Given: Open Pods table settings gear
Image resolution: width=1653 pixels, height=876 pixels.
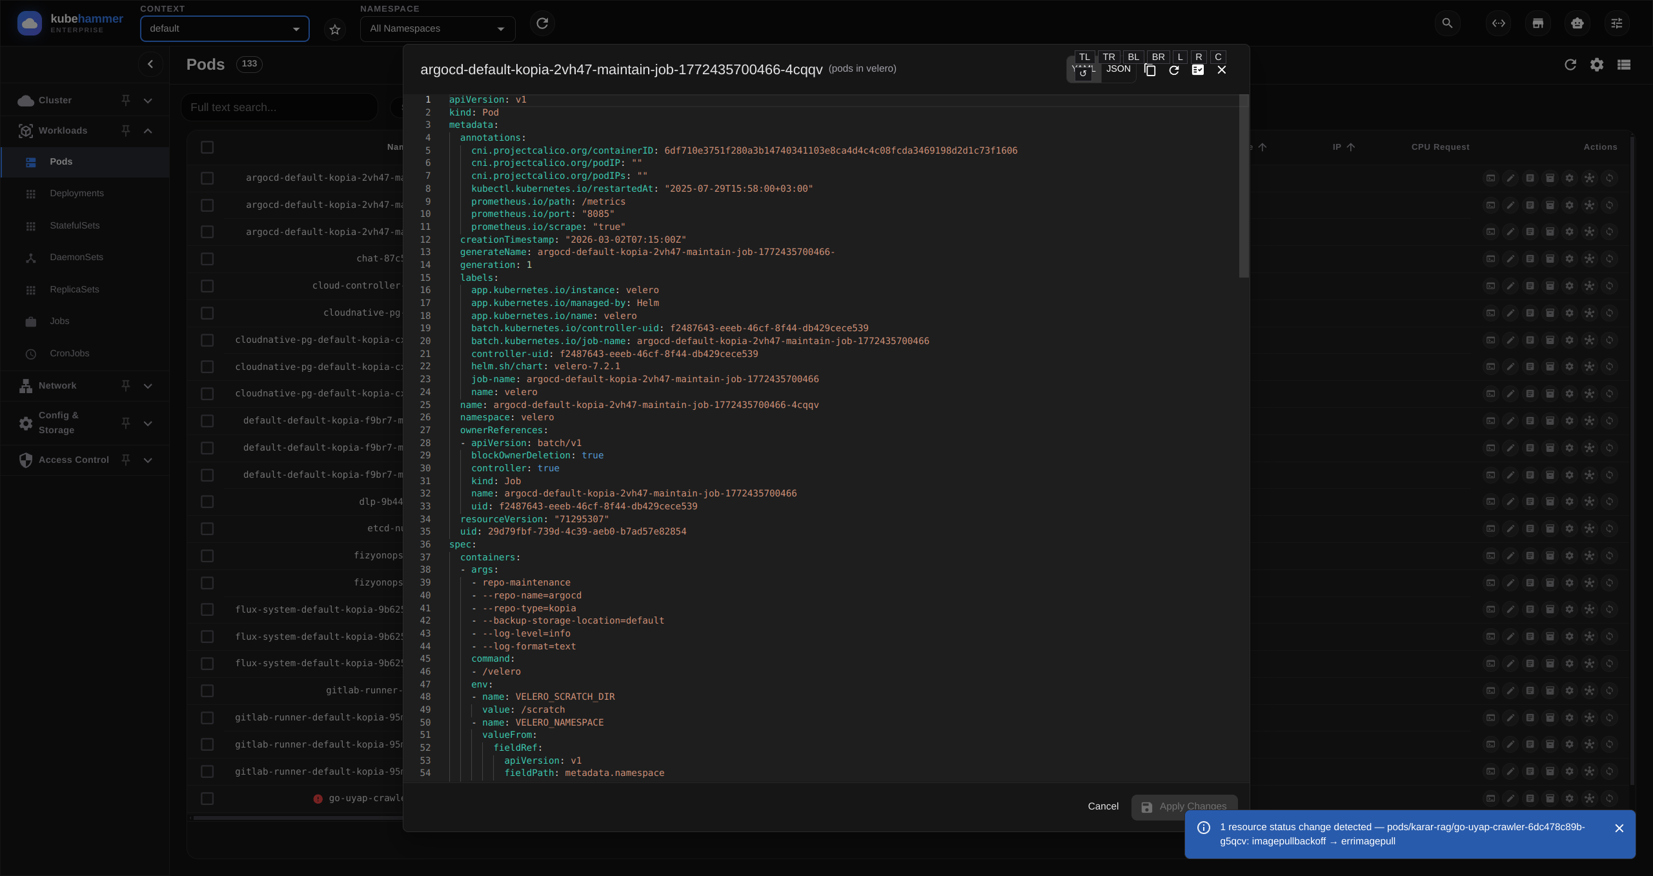Looking at the screenshot, I should 1597,65.
